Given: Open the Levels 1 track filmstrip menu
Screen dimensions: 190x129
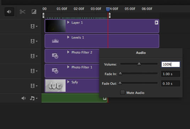Looking at the screenshot, I should coord(34,41).
